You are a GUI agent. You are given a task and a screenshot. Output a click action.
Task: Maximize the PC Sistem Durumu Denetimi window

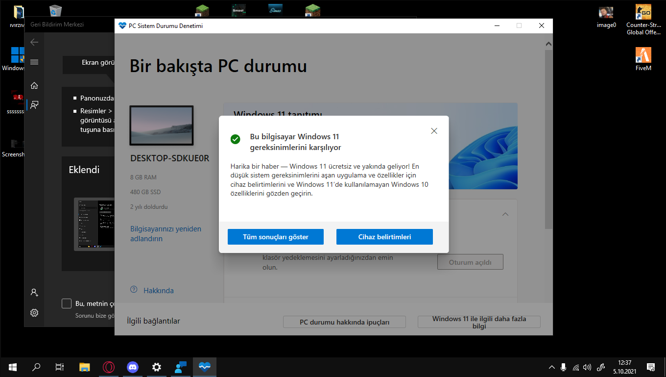click(519, 25)
